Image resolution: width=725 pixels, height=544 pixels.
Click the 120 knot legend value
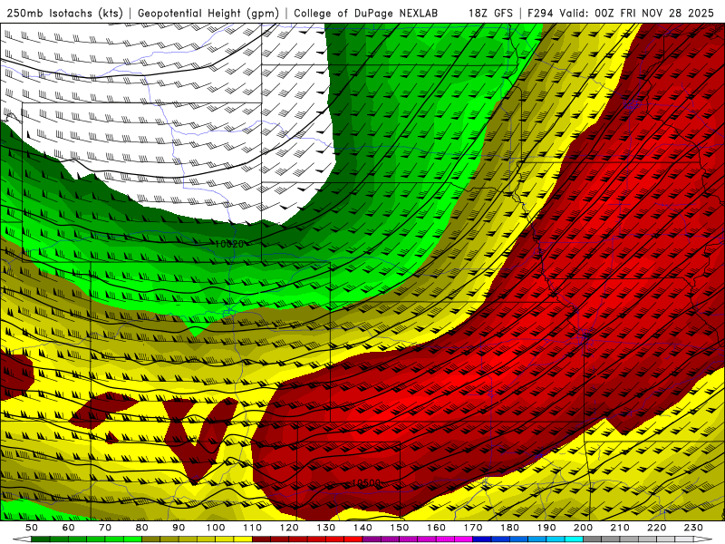pyautogui.click(x=289, y=528)
